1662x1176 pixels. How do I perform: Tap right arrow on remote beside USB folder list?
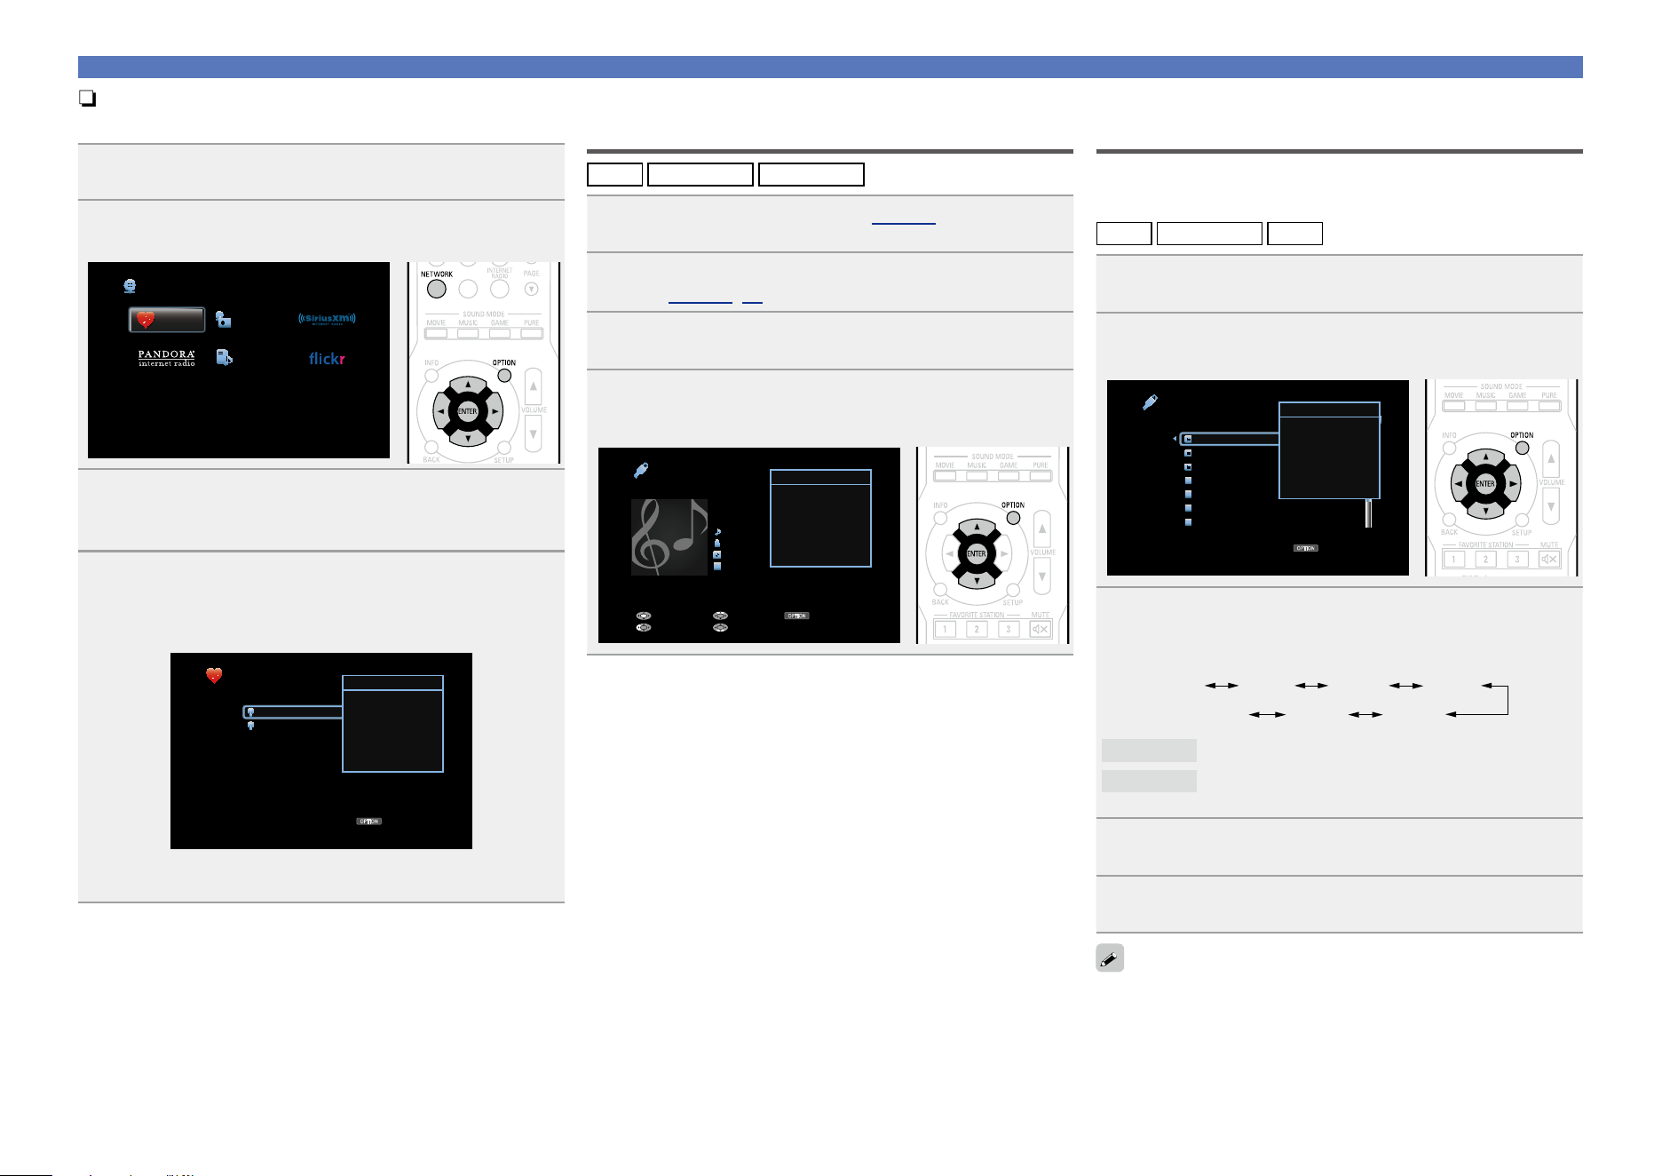coord(1511,484)
